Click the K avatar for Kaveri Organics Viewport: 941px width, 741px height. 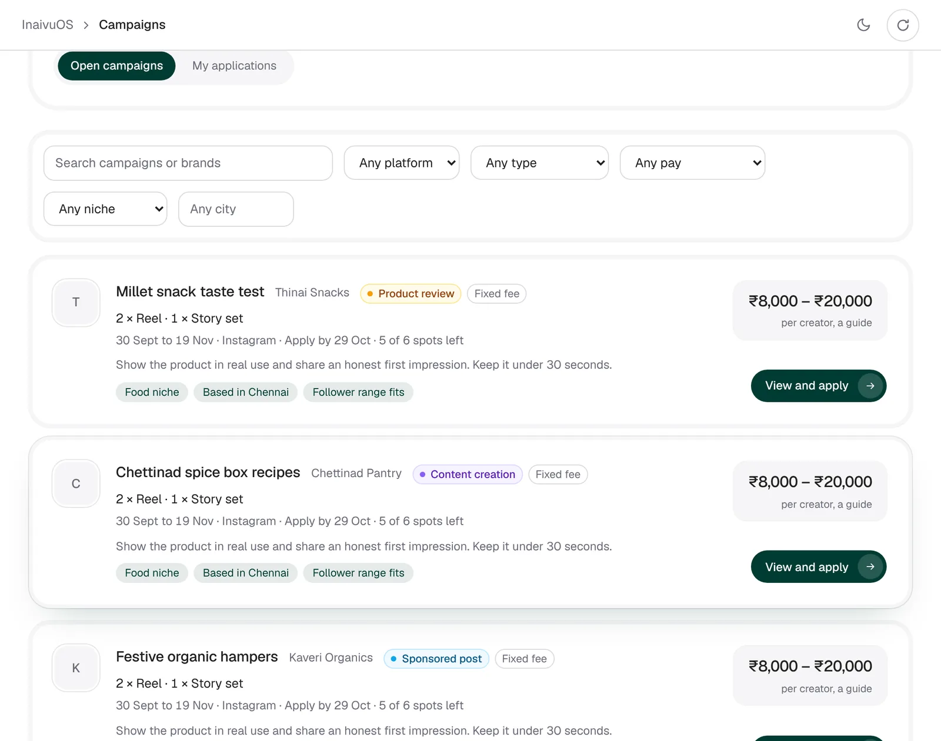(x=76, y=668)
